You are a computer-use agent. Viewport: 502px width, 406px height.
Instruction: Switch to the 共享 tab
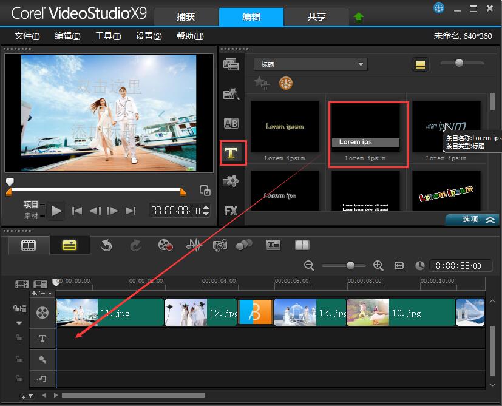[317, 17]
